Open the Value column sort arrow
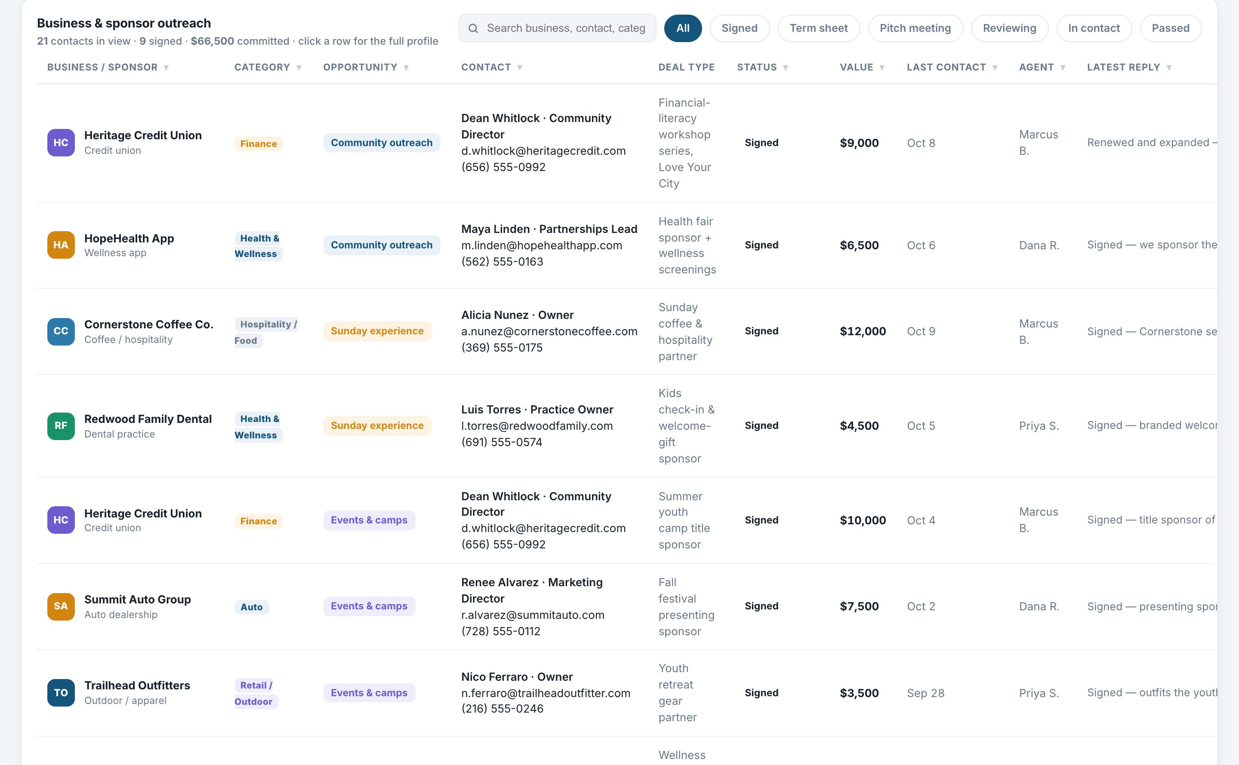1239x765 pixels. tap(882, 68)
